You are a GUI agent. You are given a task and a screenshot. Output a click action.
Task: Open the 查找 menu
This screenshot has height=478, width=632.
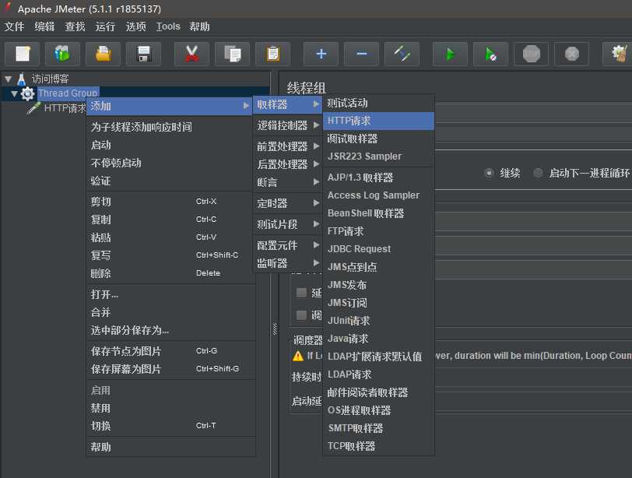[x=75, y=26]
